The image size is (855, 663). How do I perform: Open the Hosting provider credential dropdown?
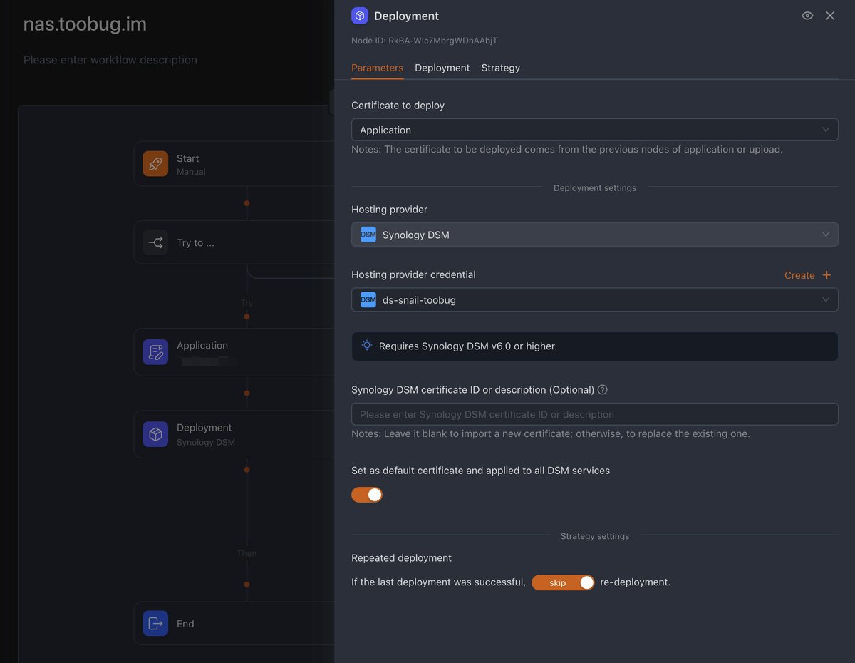tap(594, 300)
